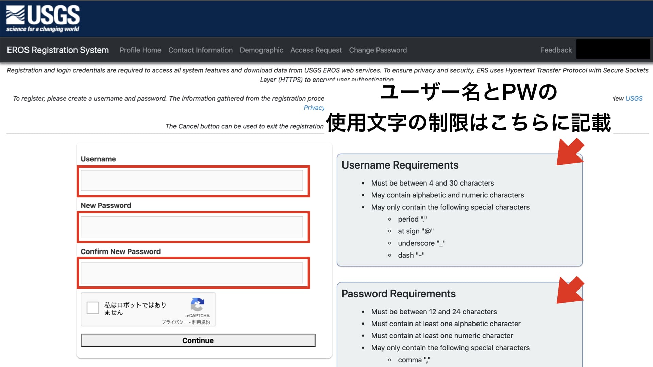Click the Password Requirements heading
The image size is (653, 367).
tap(399, 294)
